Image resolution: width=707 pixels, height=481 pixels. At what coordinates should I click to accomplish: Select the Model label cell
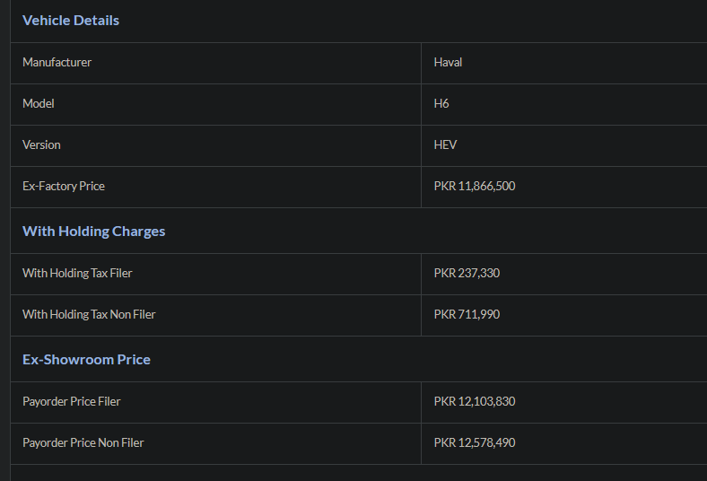tap(215, 104)
